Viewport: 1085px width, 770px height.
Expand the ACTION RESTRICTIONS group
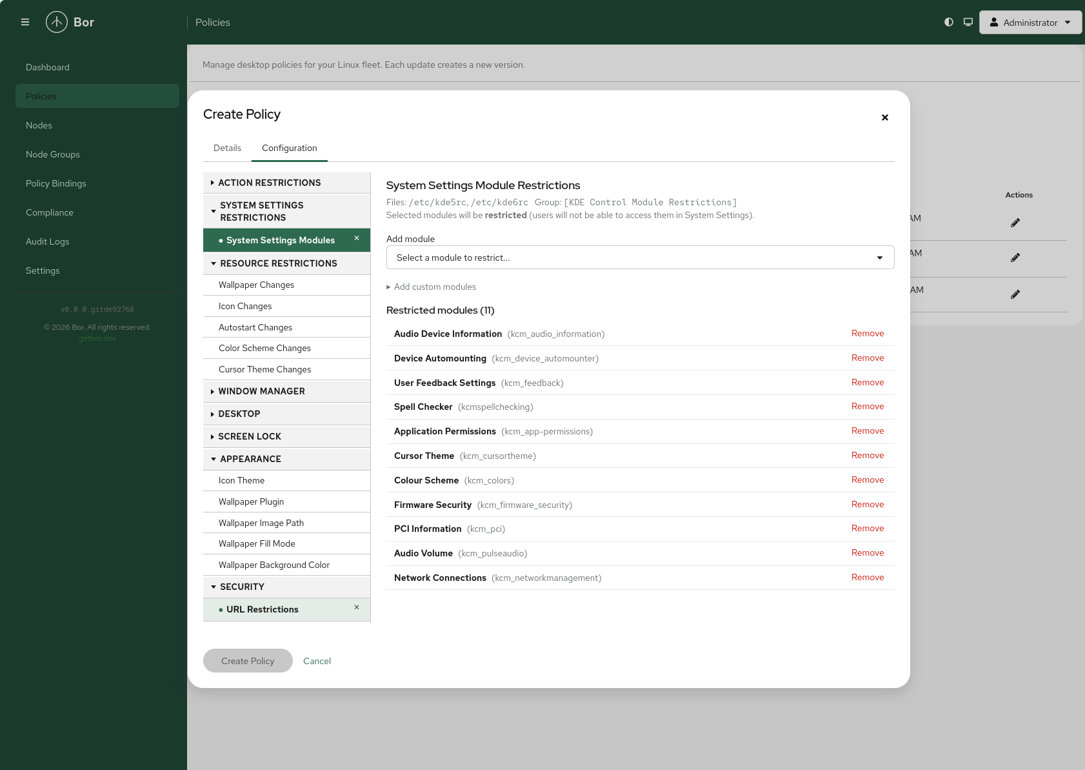[286, 183]
